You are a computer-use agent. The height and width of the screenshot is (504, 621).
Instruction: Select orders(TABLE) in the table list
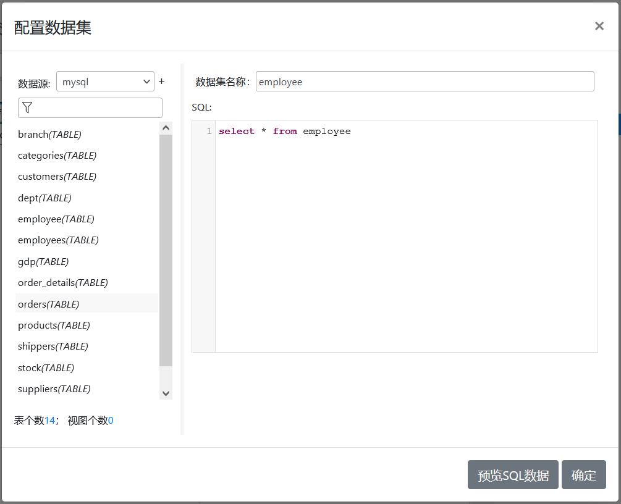[x=87, y=304]
